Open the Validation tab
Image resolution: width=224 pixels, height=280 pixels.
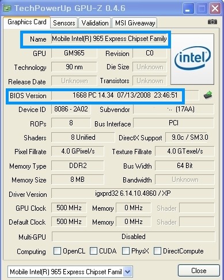[x=95, y=23]
